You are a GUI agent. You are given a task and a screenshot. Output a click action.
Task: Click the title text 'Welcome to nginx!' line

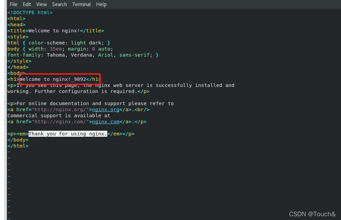tap(56, 31)
